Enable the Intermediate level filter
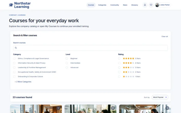The image size is (181, 113). coord(67,63)
